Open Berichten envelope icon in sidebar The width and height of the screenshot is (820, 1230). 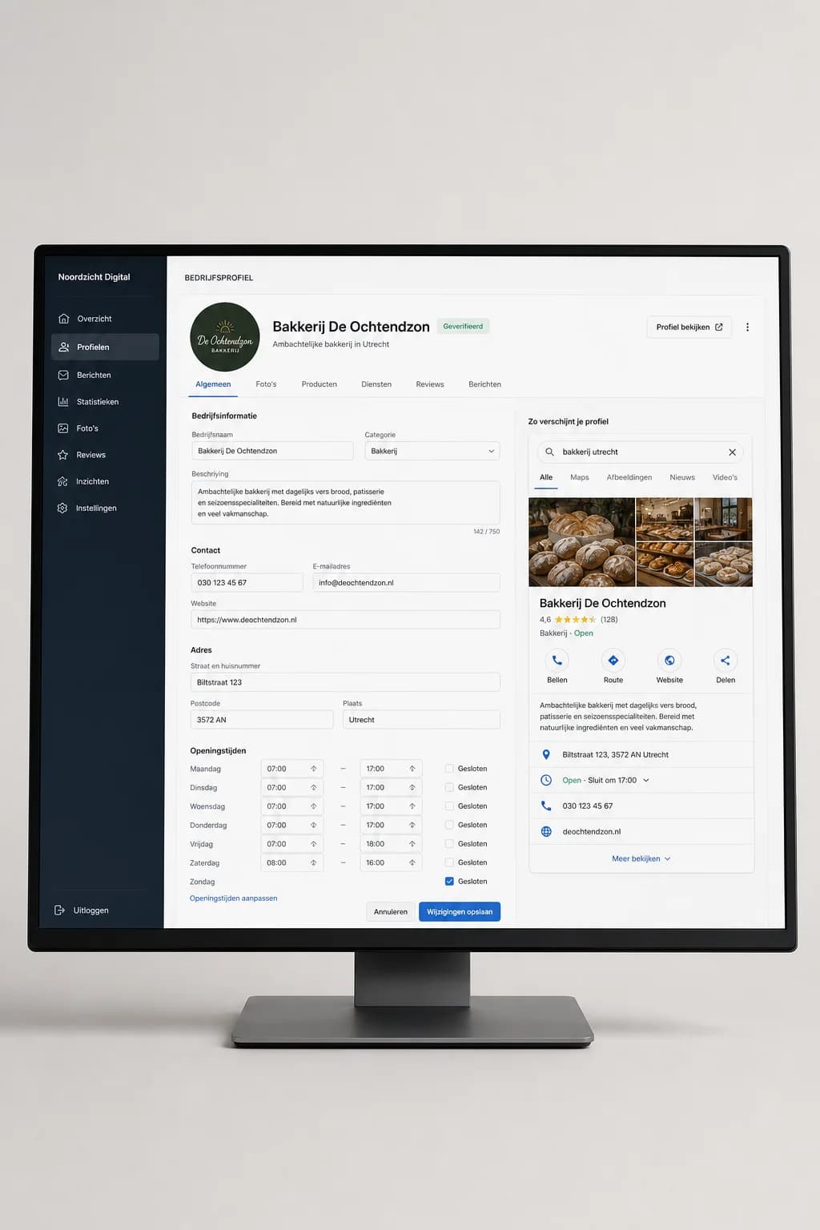(x=63, y=375)
